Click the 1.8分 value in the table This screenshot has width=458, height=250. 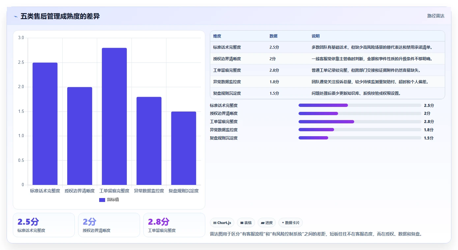click(x=274, y=82)
